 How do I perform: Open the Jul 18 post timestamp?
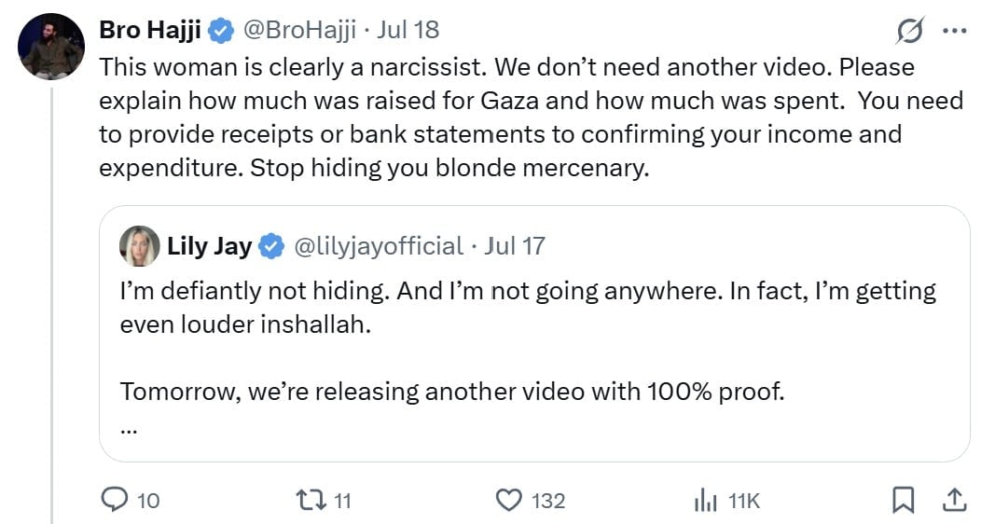click(x=408, y=30)
